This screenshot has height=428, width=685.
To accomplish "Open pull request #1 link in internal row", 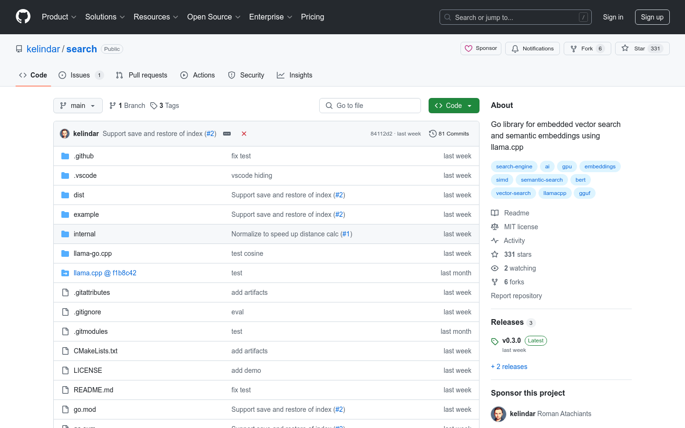I will (x=346, y=234).
